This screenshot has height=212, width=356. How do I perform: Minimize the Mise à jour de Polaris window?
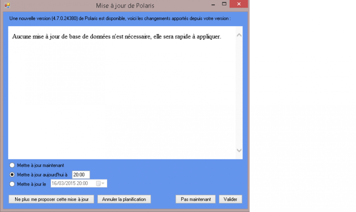tap(213, 4)
